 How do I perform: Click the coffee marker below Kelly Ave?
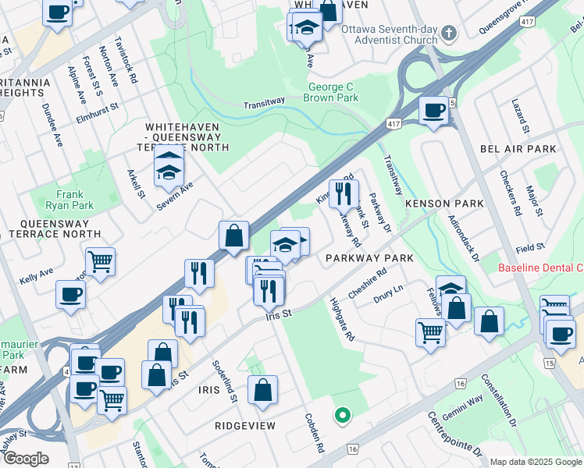pos(70,296)
